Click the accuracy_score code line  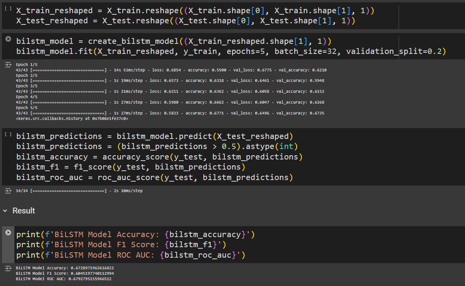159,157
